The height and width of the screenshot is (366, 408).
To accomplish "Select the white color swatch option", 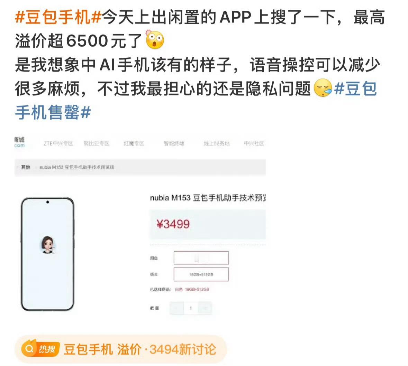I will (201, 258).
